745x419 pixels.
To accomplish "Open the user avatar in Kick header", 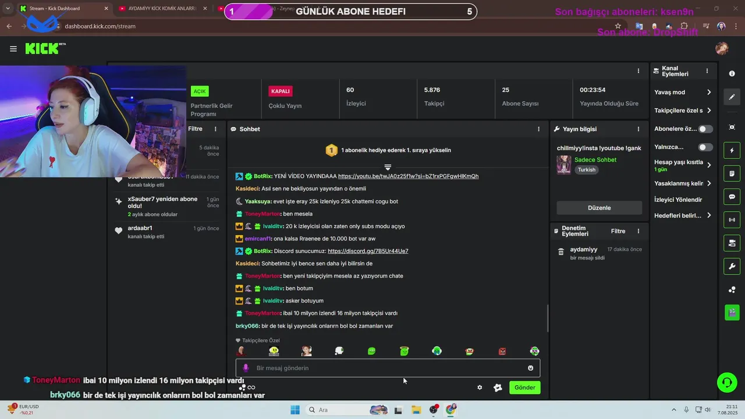I will click(722, 49).
